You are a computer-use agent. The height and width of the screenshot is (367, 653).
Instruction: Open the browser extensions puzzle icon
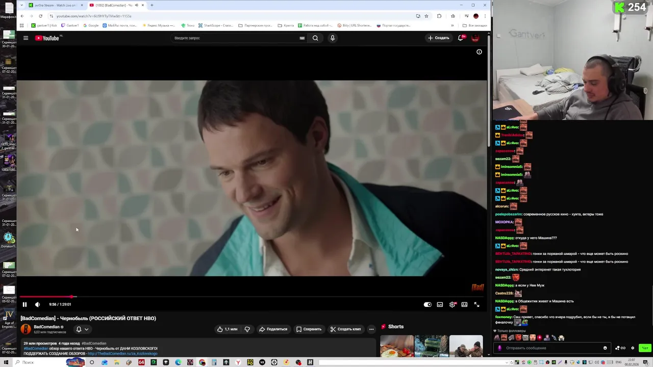439,16
